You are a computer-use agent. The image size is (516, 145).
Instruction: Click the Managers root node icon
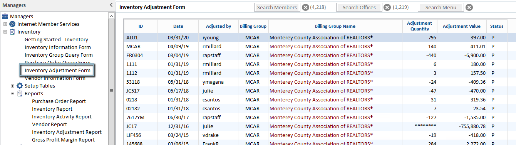point(5,17)
